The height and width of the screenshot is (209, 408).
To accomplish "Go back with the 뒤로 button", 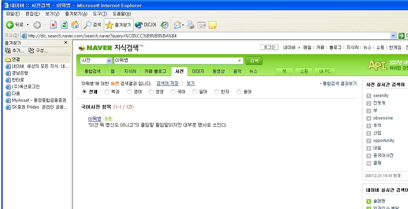I will pos(15,25).
